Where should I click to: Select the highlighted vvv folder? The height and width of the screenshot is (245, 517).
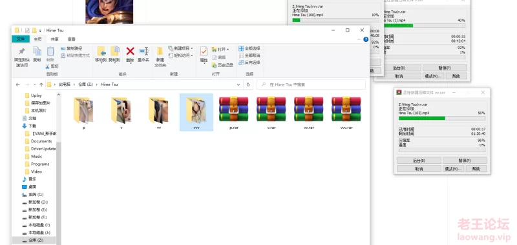click(196, 112)
